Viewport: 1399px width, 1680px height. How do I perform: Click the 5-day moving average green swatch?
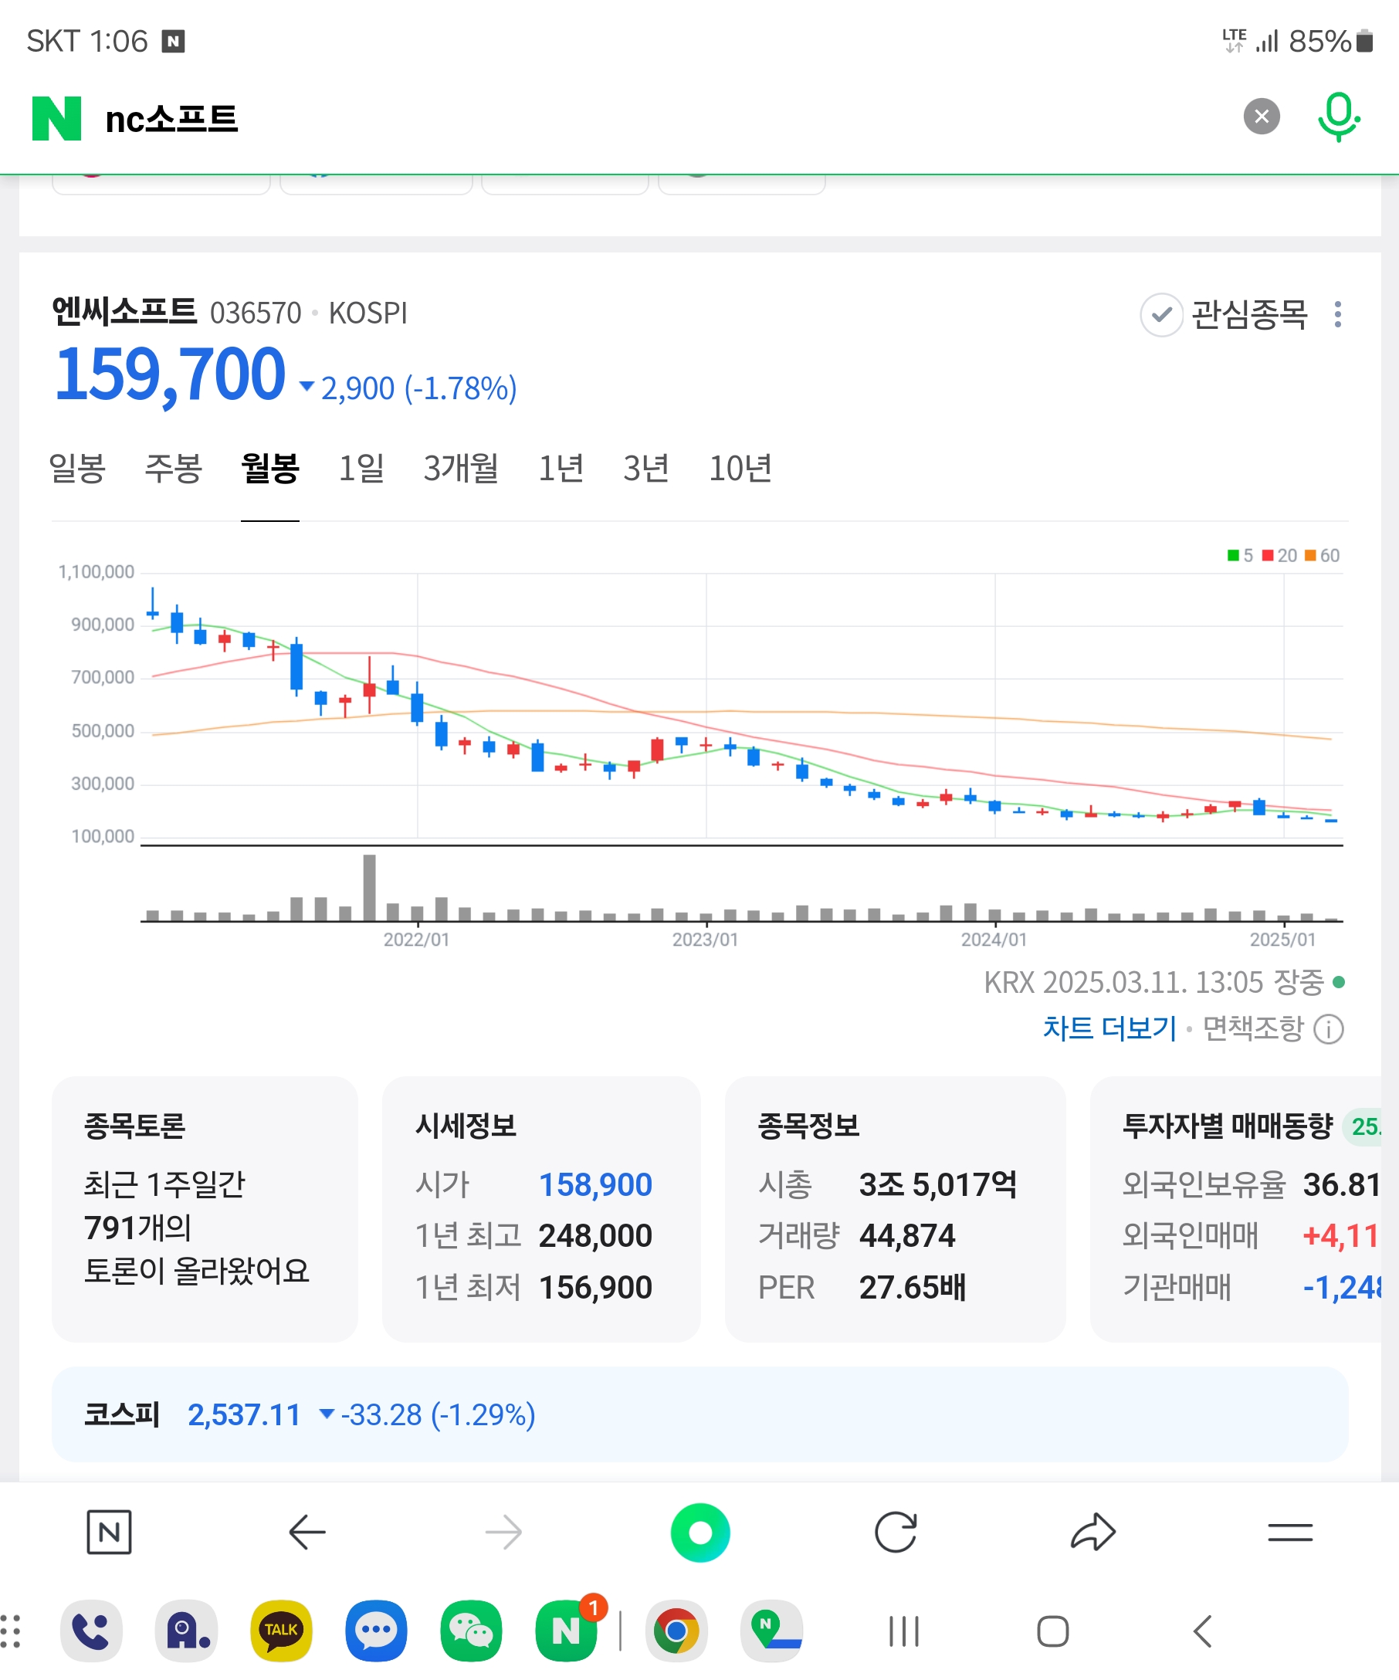pos(1233,555)
